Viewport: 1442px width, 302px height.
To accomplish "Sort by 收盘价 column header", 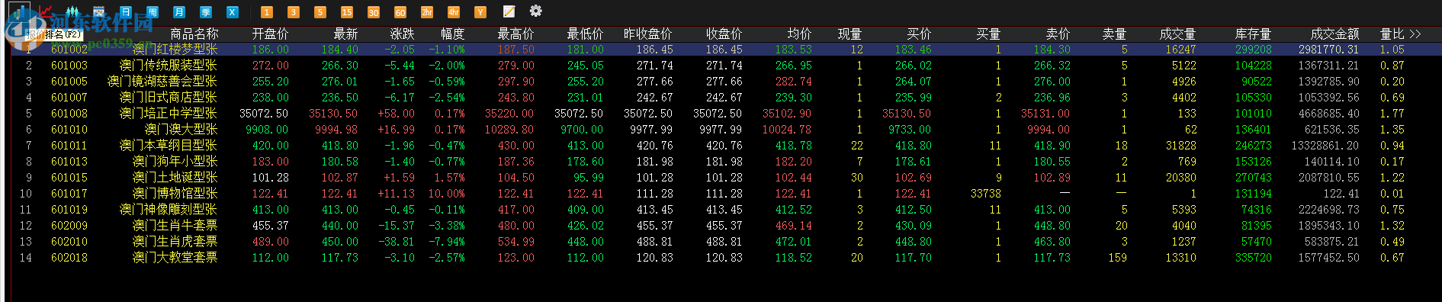I will click(724, 34).
